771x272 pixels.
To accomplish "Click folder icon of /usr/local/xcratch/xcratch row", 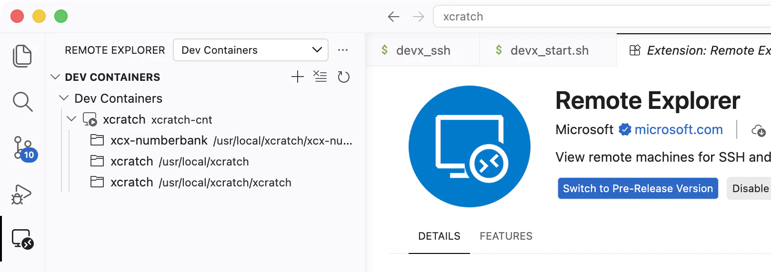I will pos(97,182).
